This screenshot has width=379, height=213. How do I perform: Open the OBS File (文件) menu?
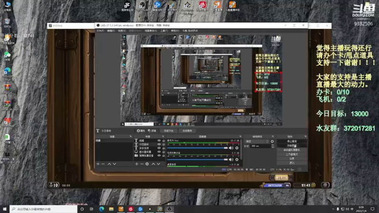click(x=100, y=31)
